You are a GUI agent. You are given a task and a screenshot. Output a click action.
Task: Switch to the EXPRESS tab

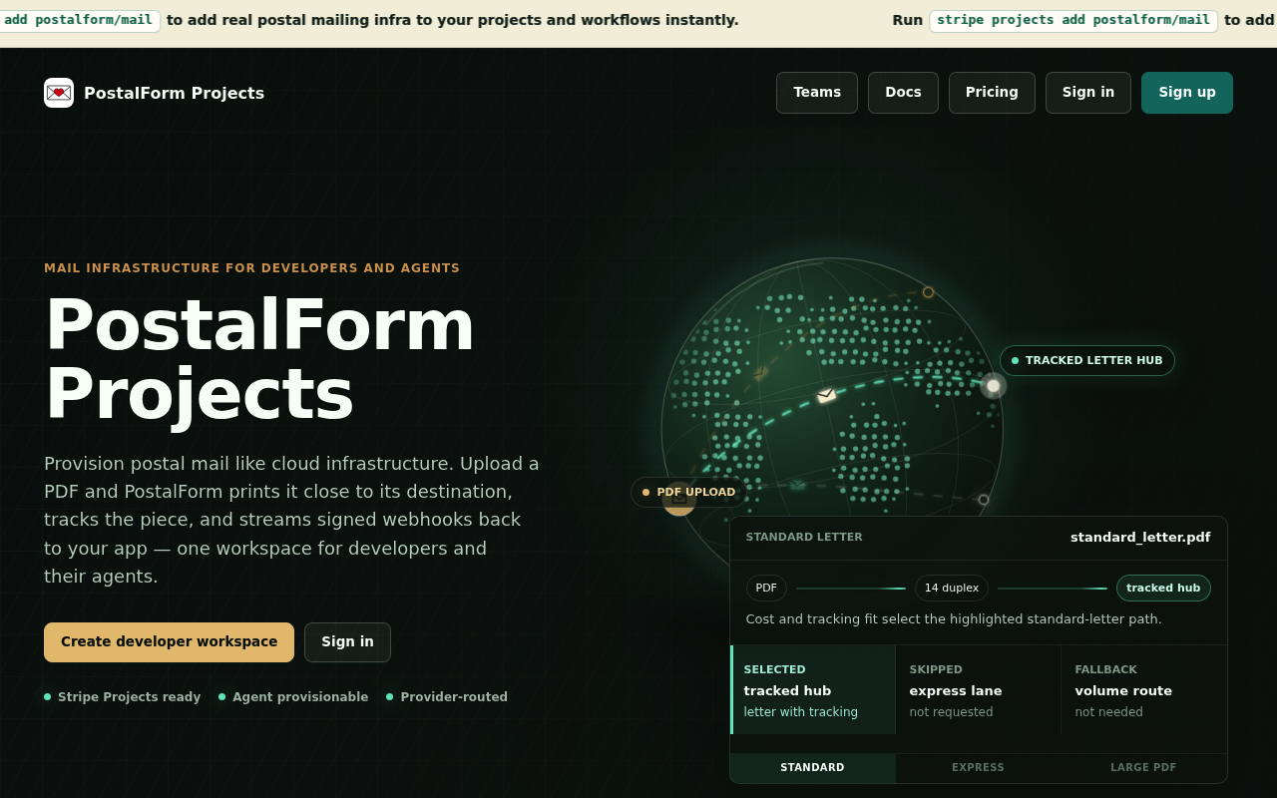coord(978,768)
